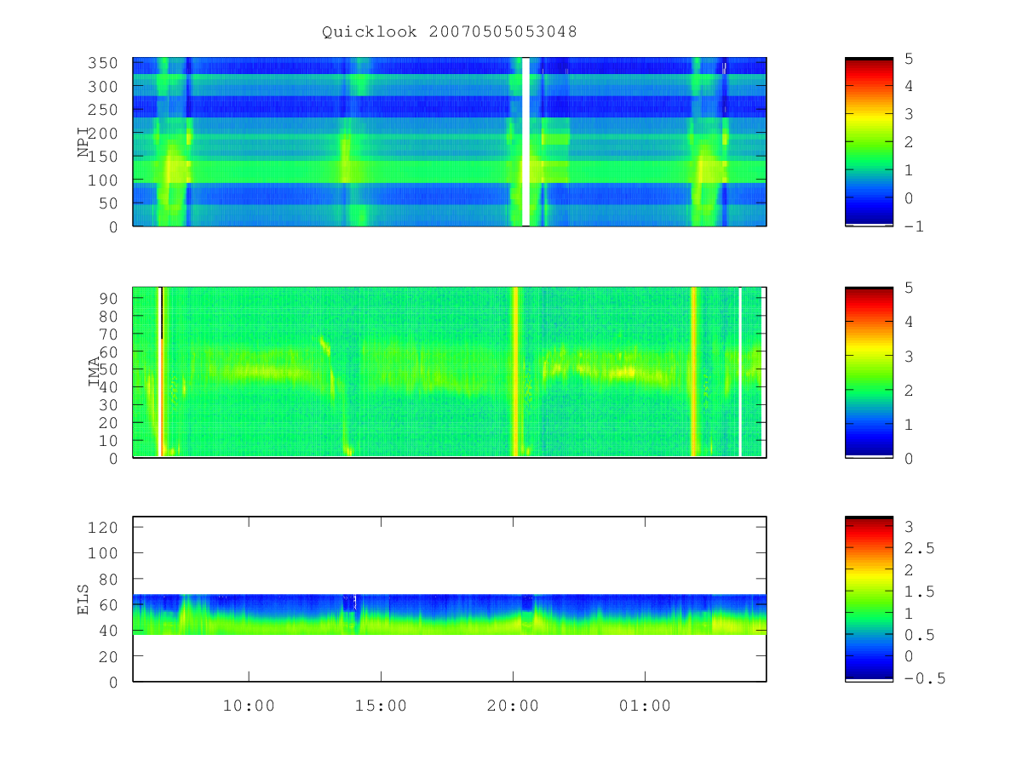Click the -1 label on NPI colorbar

[x=912, y=226]
